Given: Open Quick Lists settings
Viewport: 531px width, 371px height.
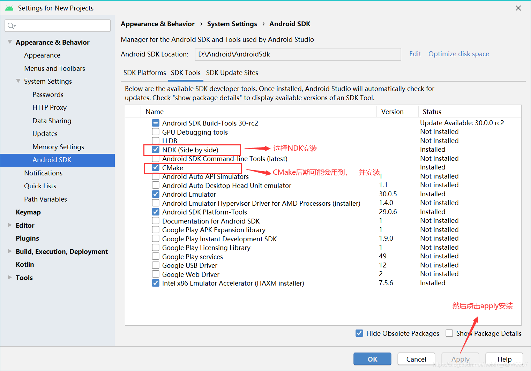Looking at the screenshot, I should [x=40, y=186].
